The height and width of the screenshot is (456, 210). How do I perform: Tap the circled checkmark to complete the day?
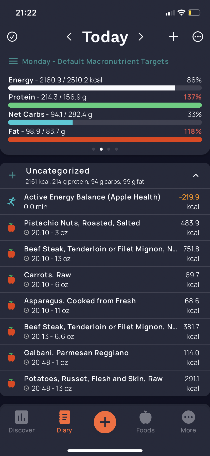point(12,37)
